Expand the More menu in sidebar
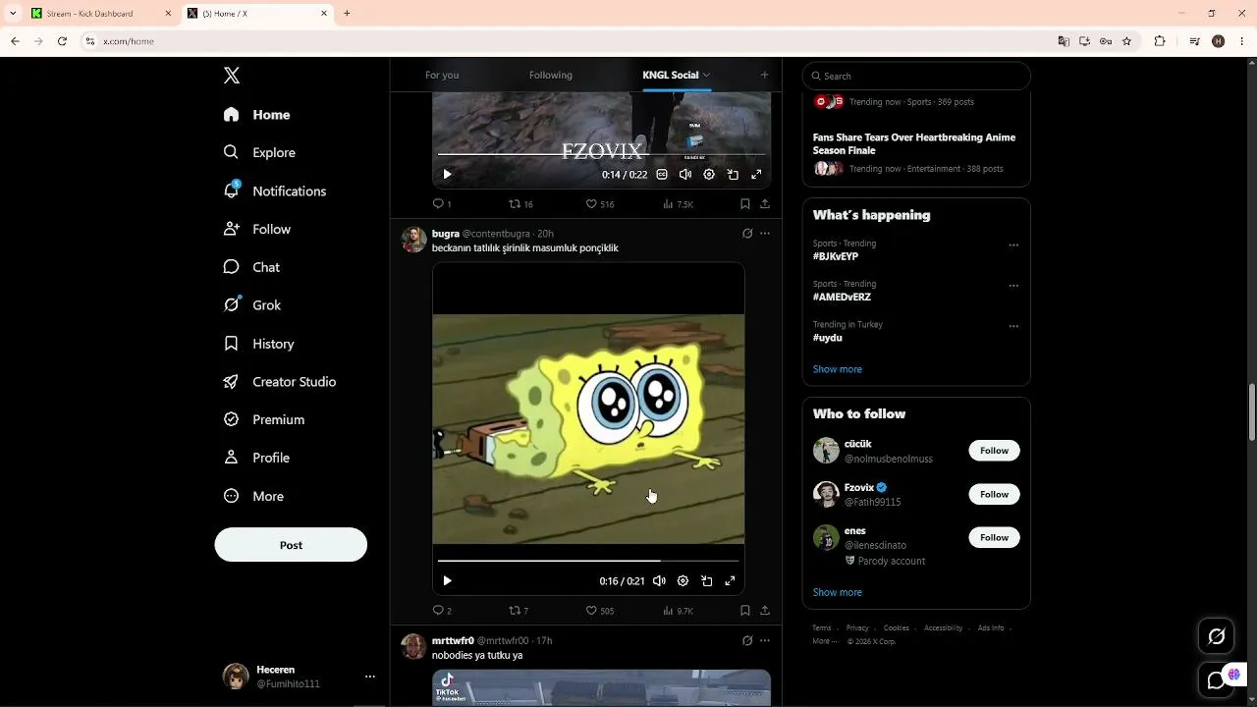1257x707 pixels. [253, 496]
